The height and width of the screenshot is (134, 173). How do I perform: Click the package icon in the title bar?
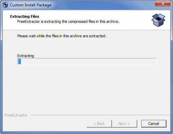click(x=5, y=5)
